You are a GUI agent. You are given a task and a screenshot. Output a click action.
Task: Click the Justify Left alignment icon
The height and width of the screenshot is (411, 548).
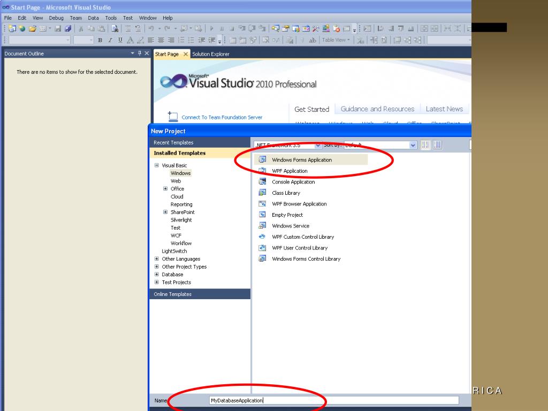pos(150,40)
